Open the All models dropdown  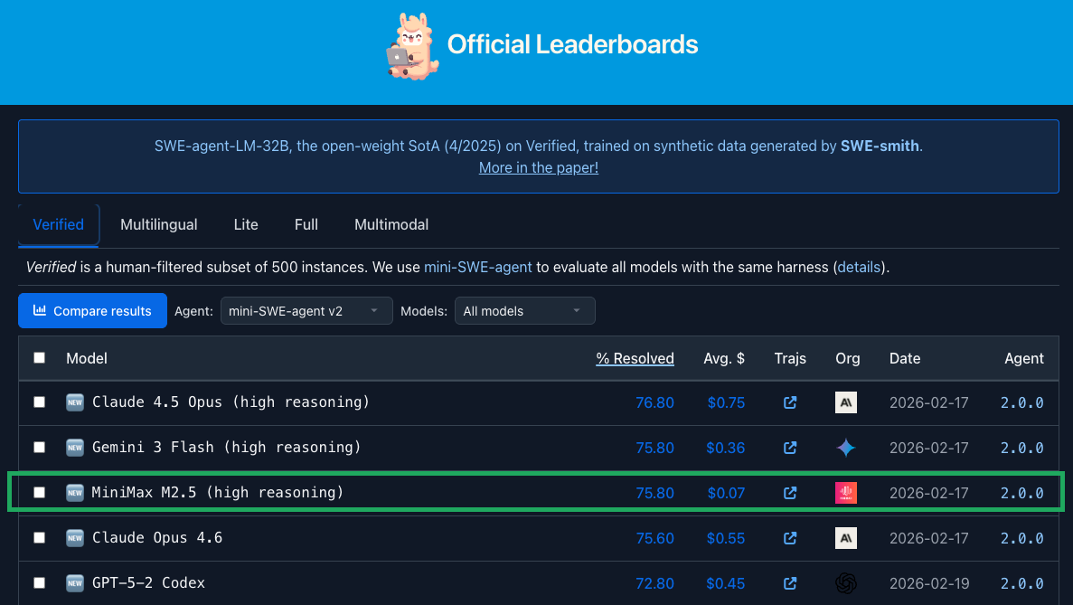pos(524,310)
